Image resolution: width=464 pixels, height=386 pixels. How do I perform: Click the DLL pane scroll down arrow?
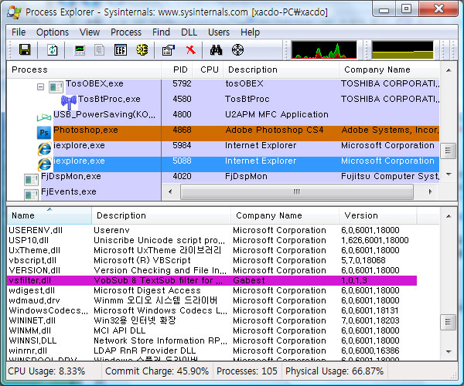tap(449, 351)
